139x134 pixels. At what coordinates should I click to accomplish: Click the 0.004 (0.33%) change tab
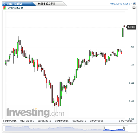(x=46, y=4)
